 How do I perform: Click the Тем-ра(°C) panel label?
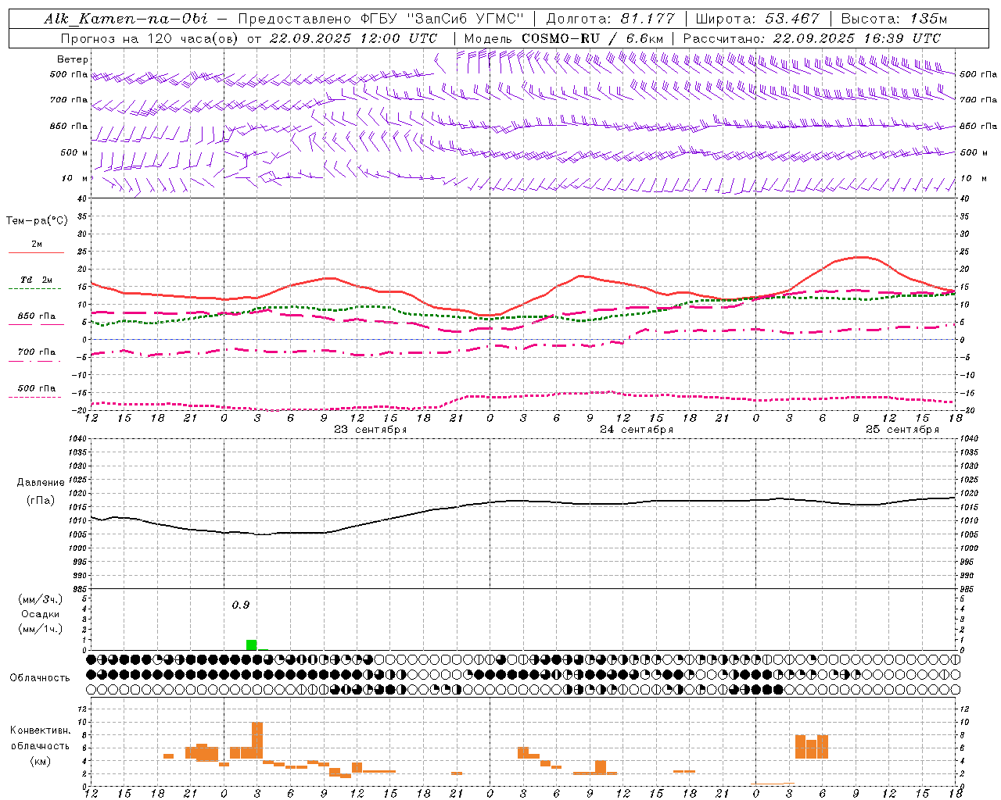tap(37, 221)
